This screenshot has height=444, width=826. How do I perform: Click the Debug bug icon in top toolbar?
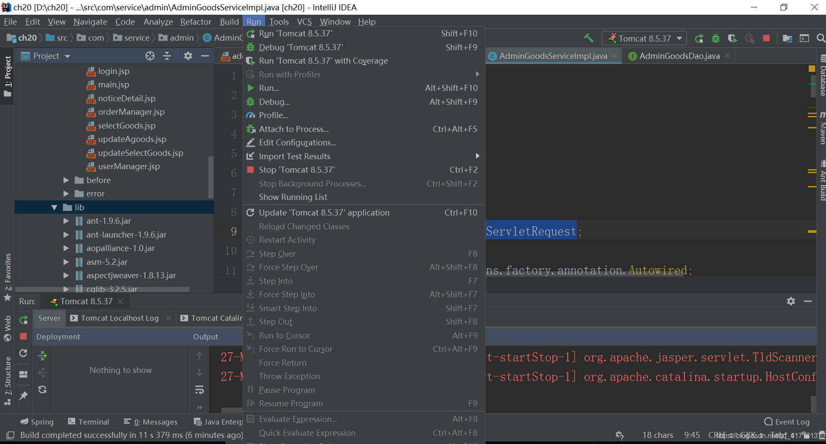click(x=716, y=39)
